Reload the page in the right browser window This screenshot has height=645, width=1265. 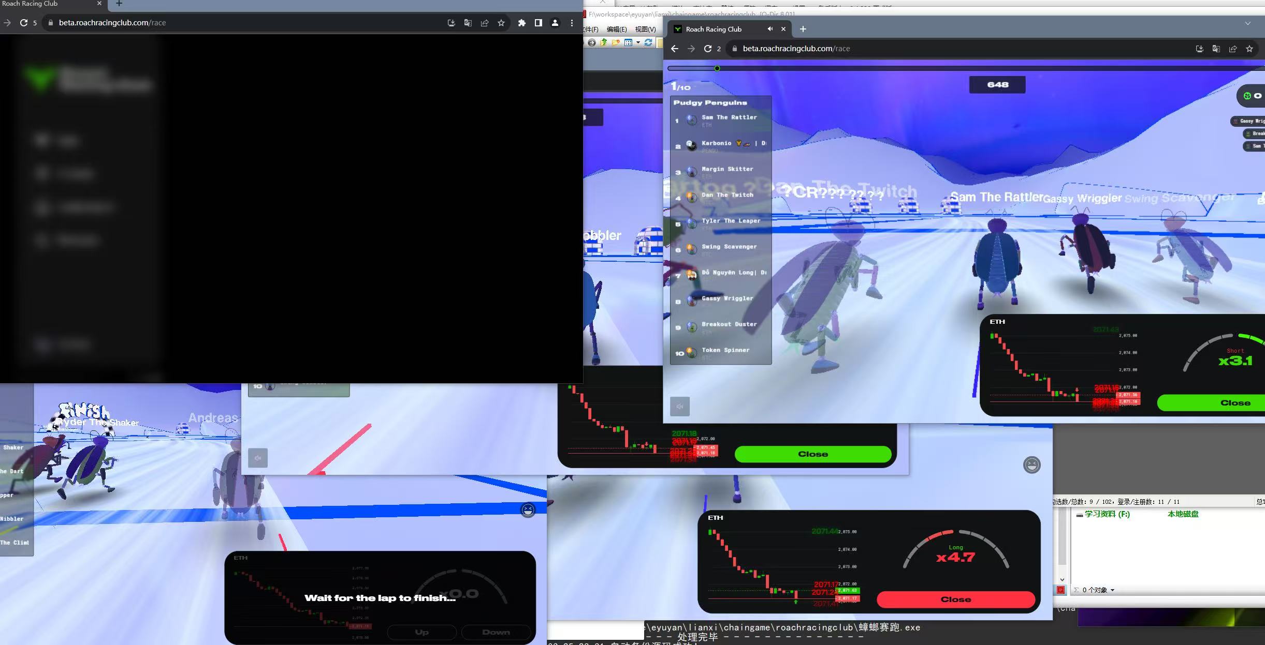(708, 49)
